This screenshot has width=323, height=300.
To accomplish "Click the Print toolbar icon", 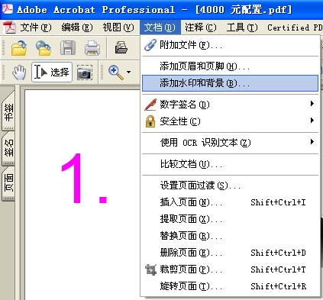I will (92, 48).
